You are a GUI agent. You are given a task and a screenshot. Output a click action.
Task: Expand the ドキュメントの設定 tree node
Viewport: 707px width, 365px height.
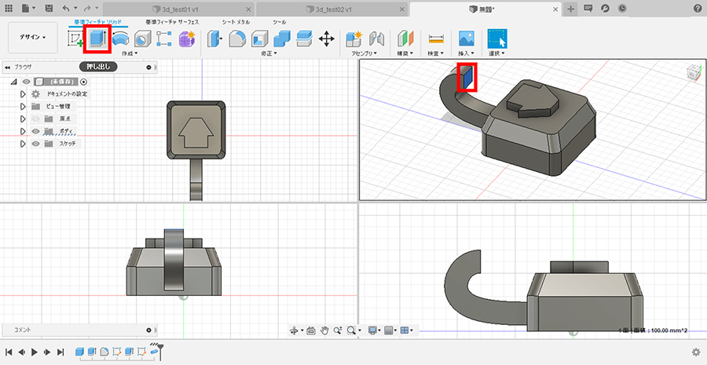(24, 94)
